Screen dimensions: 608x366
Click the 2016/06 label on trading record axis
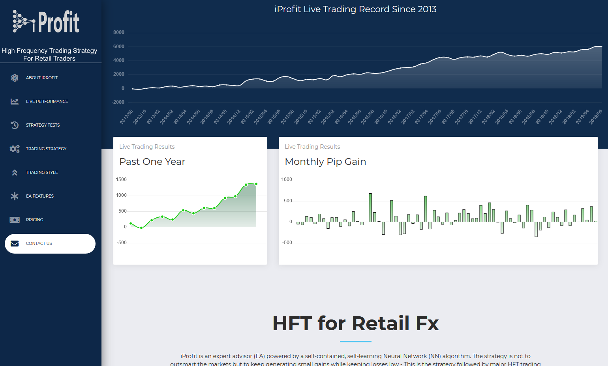355,117
